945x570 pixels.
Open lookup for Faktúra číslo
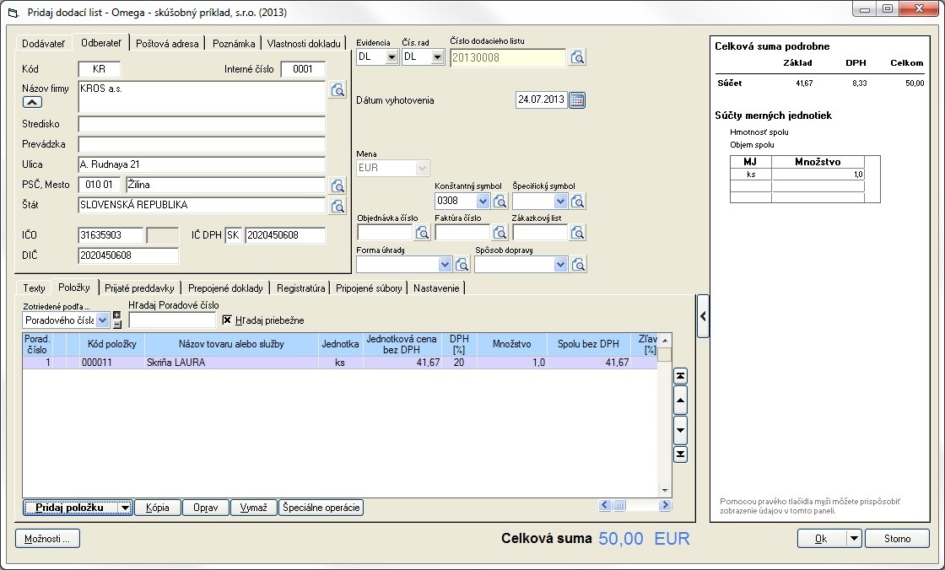point(499,233)
